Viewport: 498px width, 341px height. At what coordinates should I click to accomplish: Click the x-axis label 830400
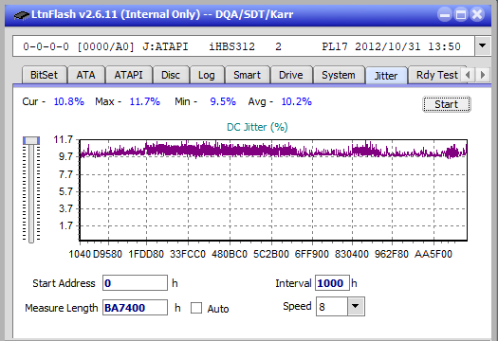(352, 254)
